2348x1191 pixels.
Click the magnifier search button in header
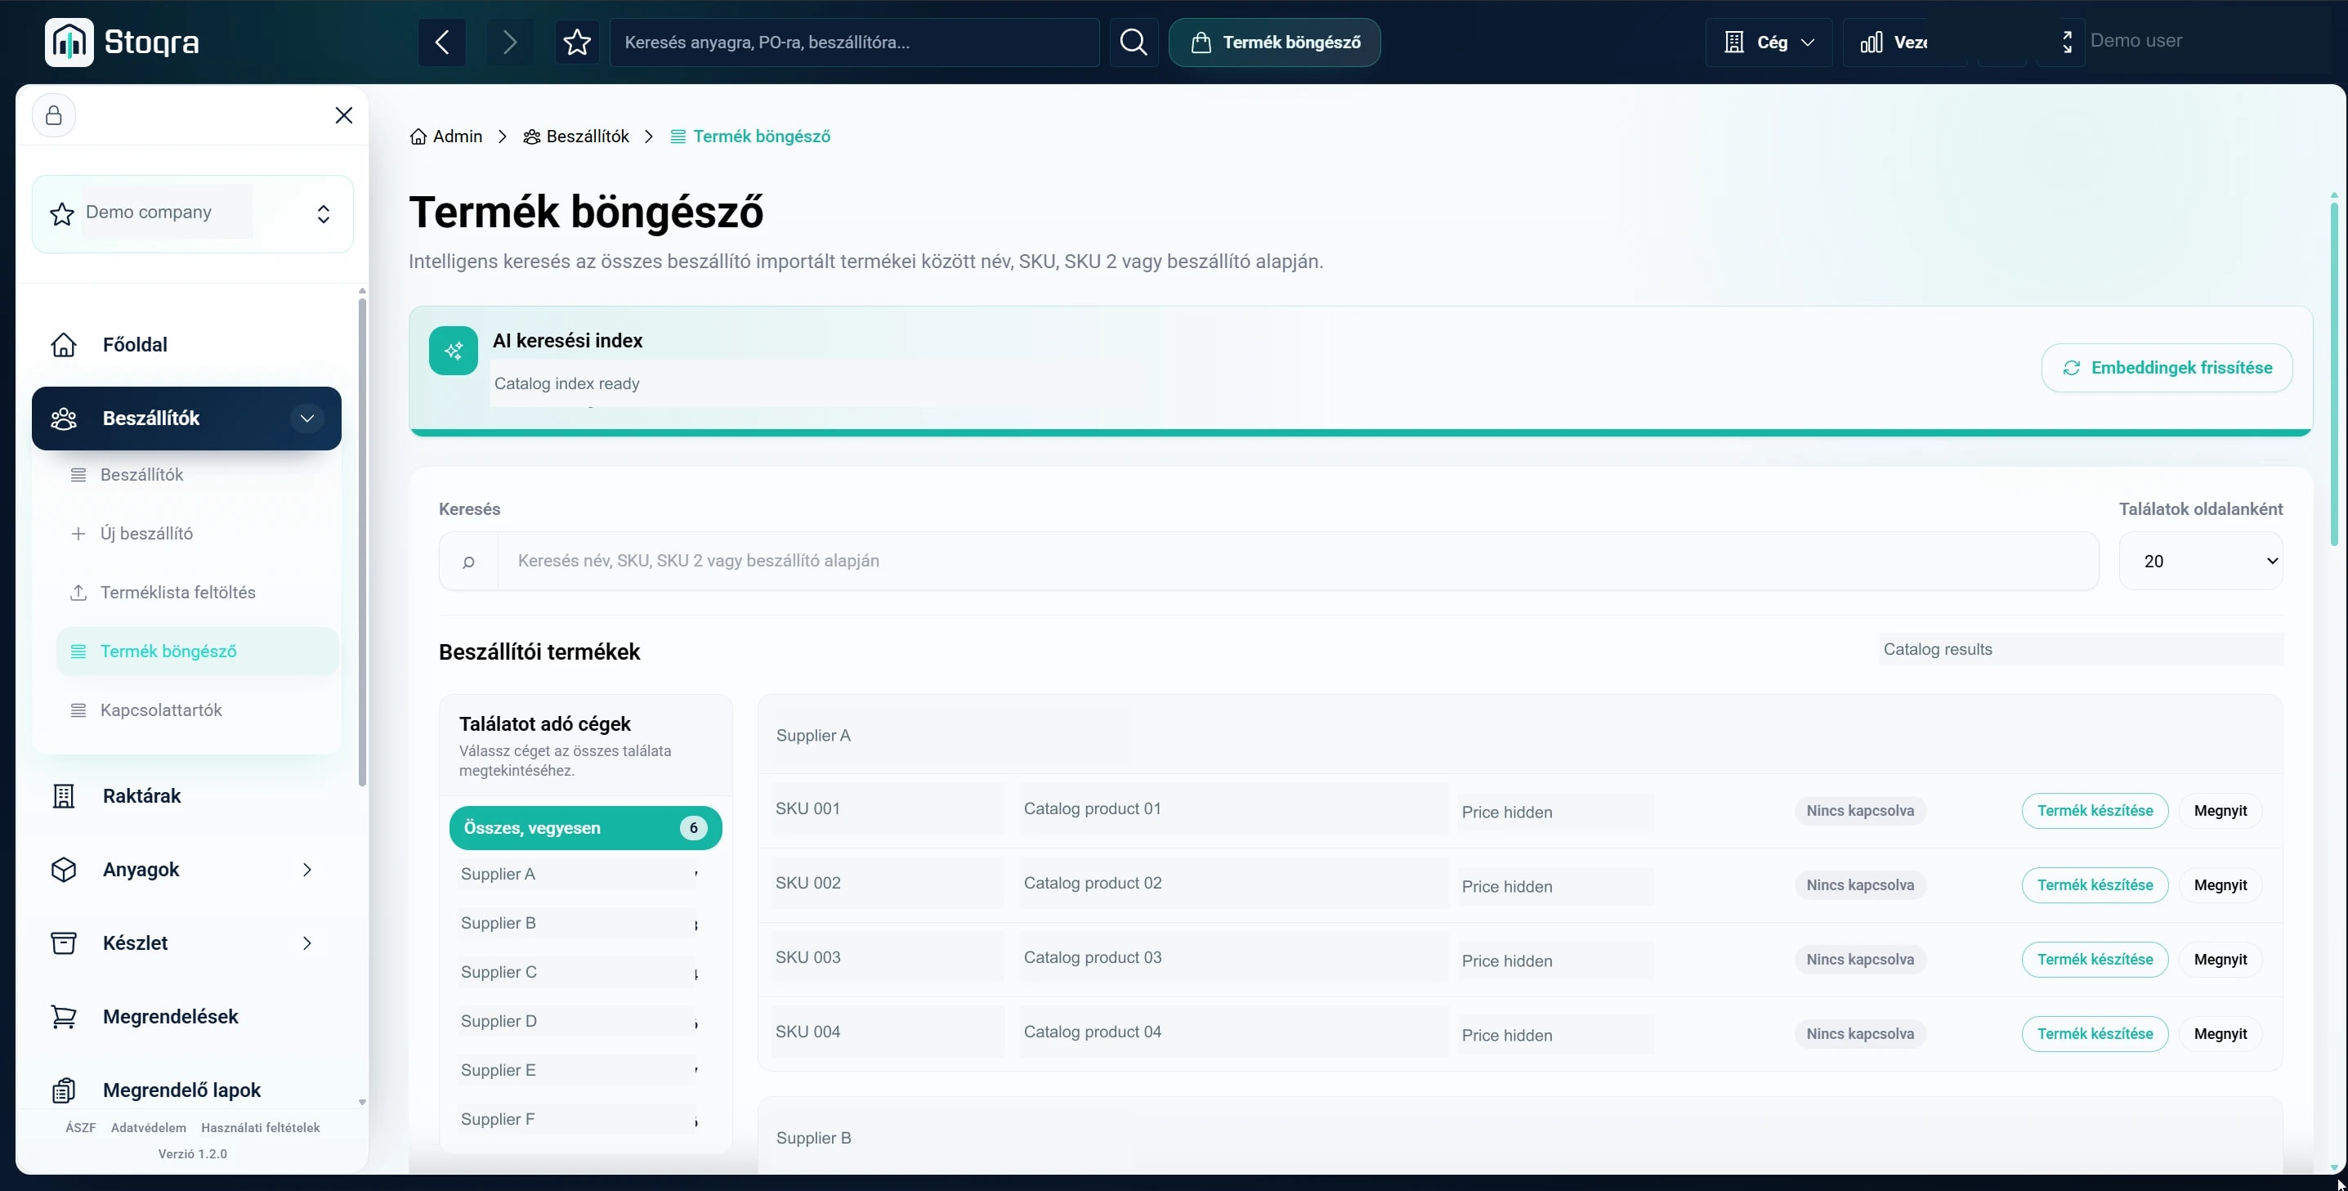1133,42
